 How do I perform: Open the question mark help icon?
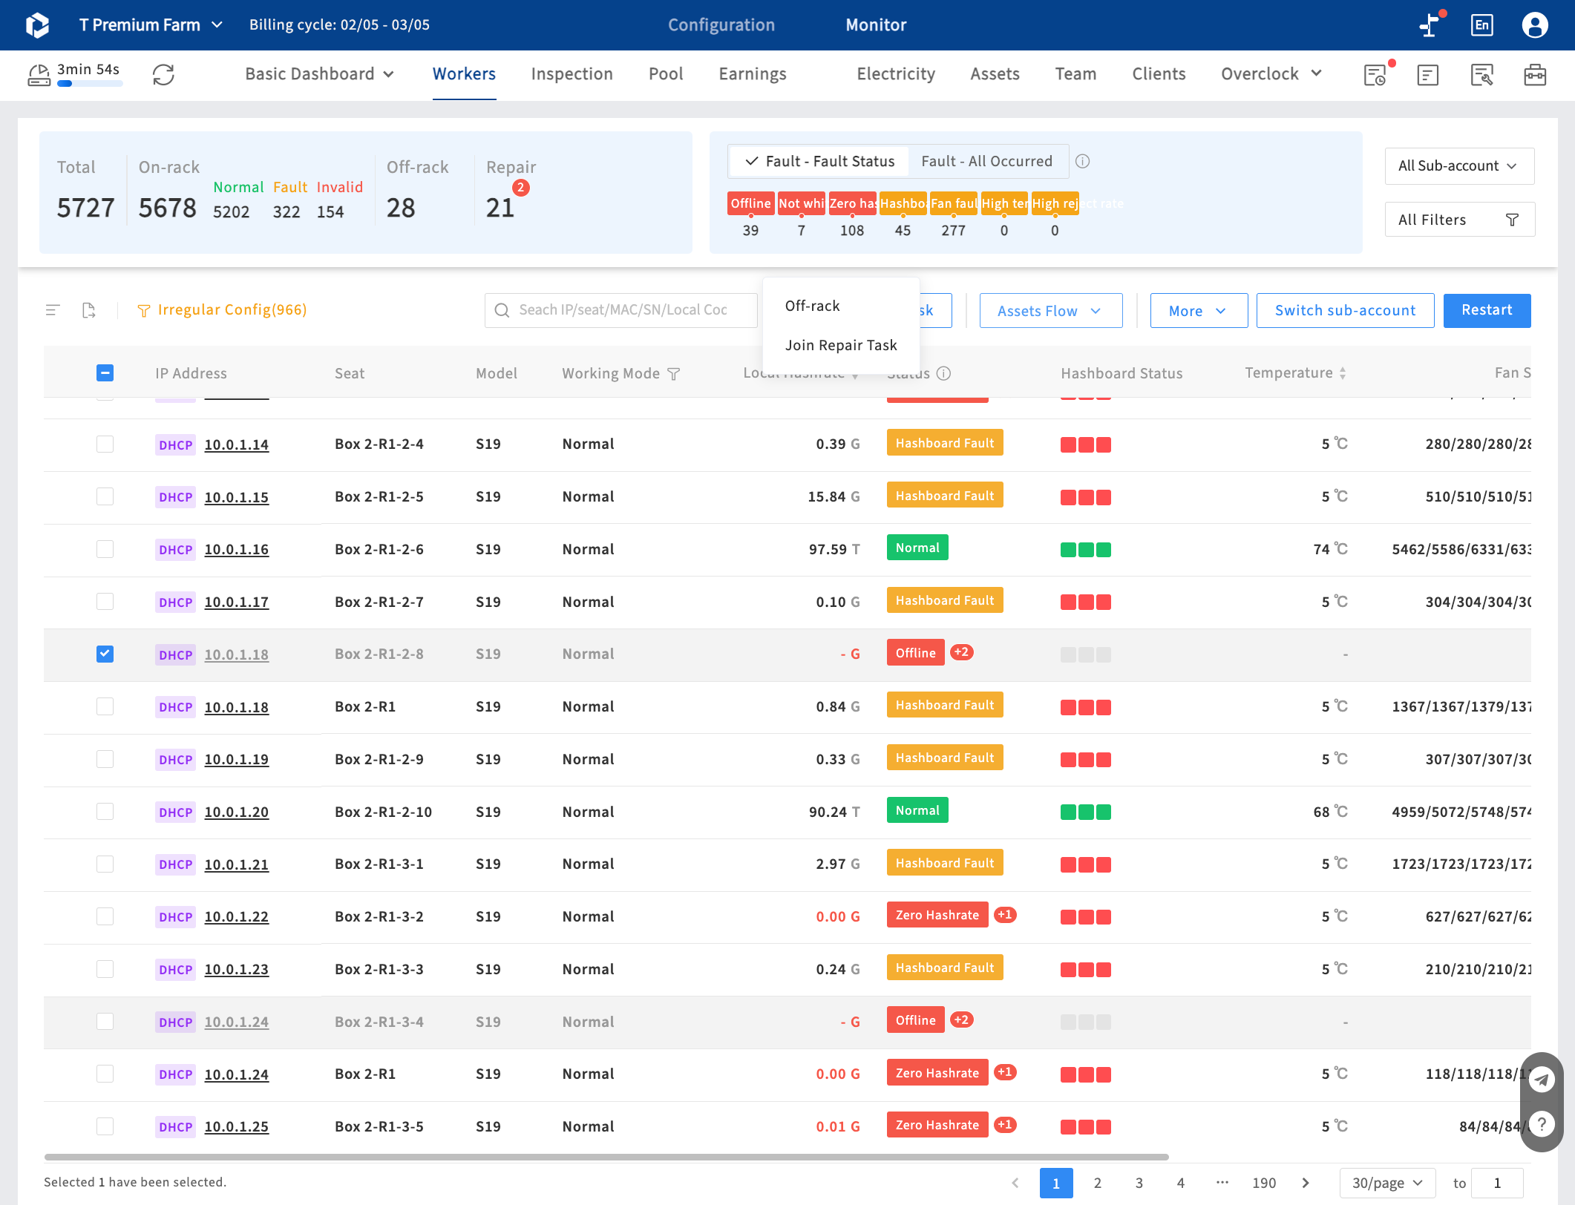tap(1542, 1123)
